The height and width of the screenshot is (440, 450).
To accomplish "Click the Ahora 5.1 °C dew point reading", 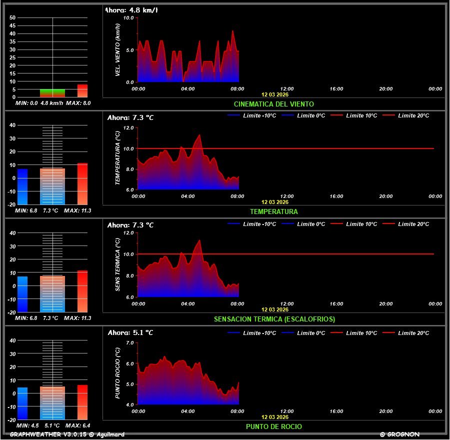I will 130,332.
